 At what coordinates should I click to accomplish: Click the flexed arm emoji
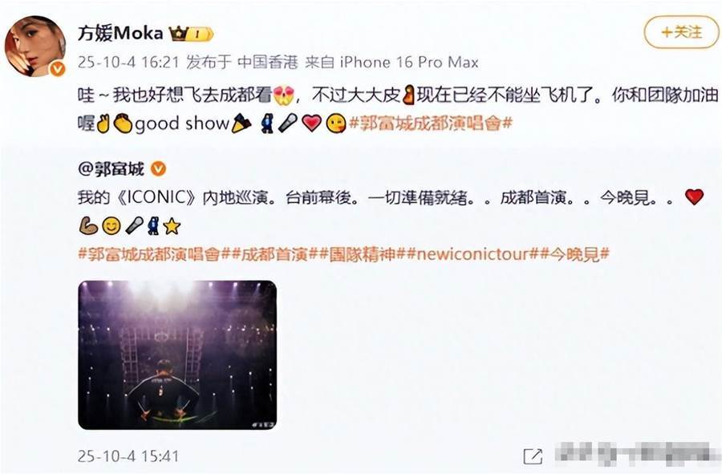pyautogui.click(x=88, y=225)
